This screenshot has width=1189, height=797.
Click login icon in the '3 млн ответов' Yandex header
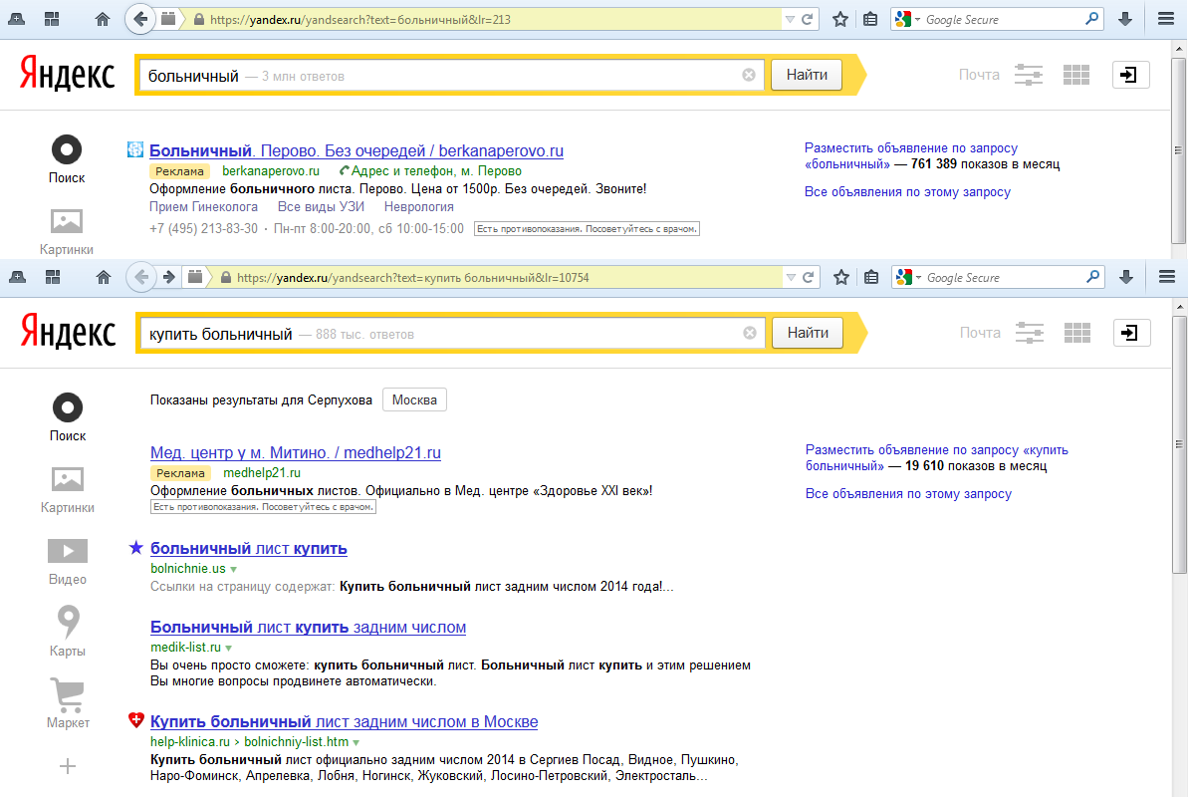pyautogui.click(x=1130, y=75)
